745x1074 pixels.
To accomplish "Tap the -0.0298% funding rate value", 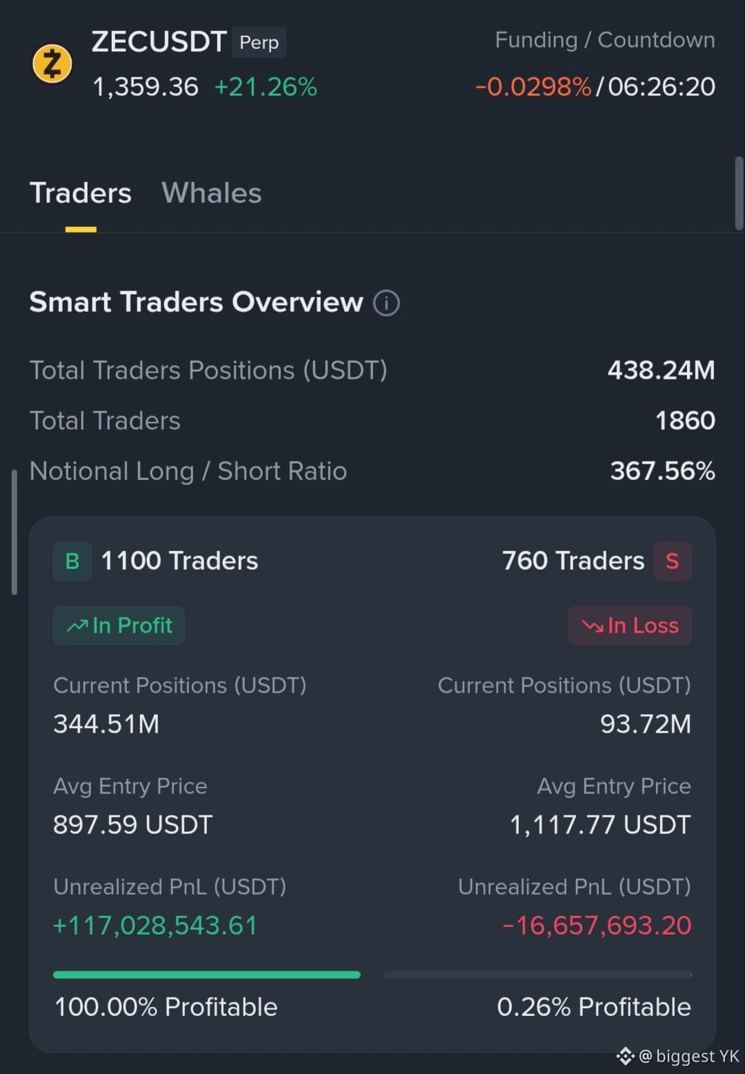I will (x=533, y=87).
